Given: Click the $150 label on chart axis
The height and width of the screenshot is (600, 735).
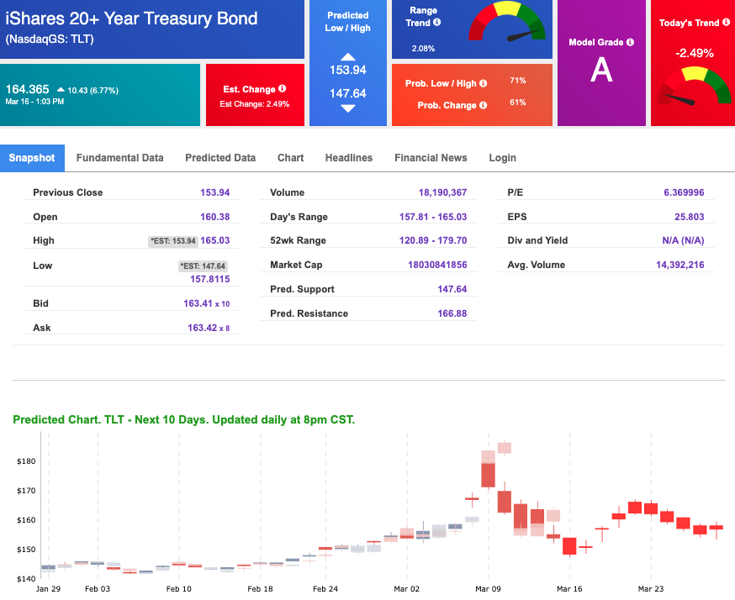Looking at the screenshot, I should click(x=26, y=550).
